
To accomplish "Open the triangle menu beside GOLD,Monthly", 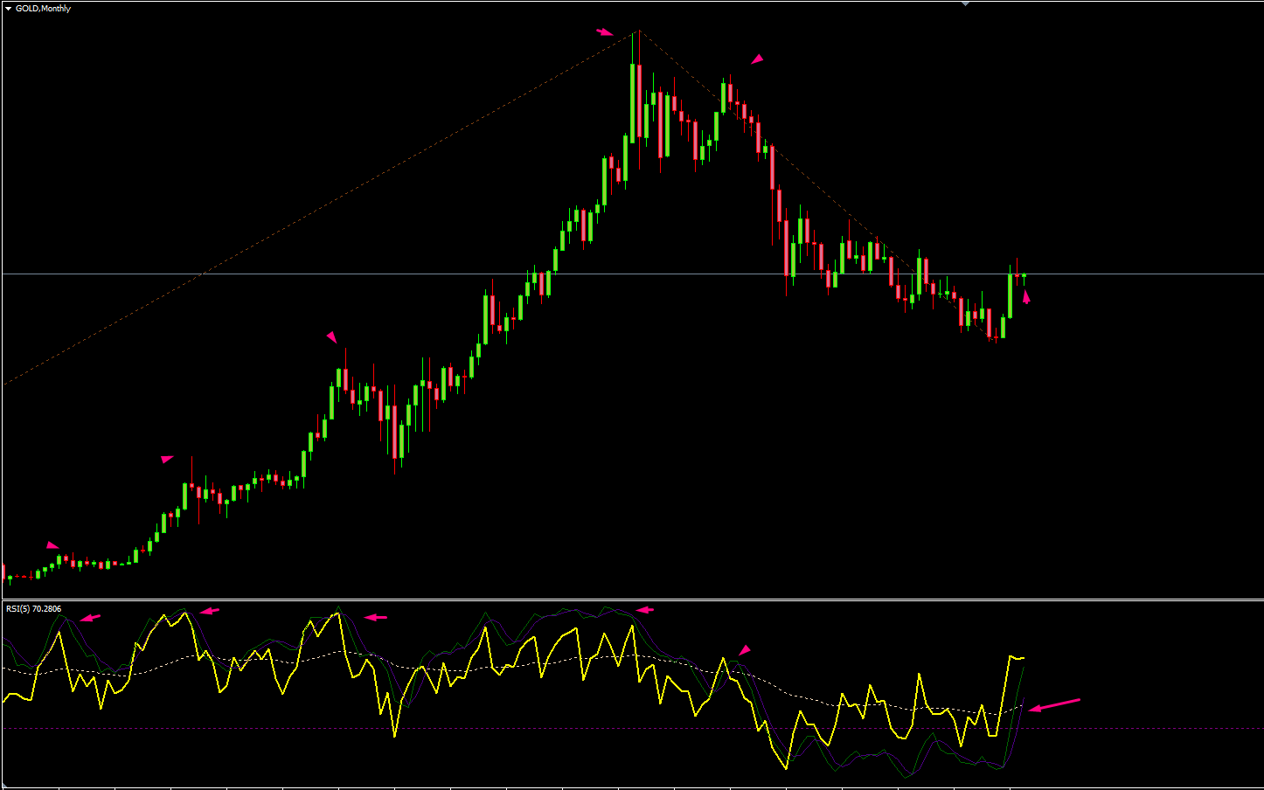I will (9, 9).
